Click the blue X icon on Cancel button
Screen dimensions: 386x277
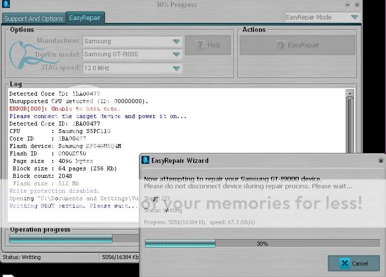point(345,263)
